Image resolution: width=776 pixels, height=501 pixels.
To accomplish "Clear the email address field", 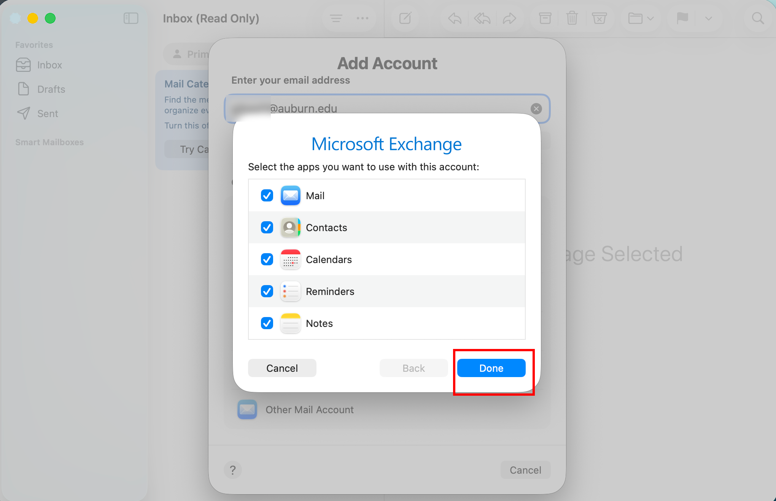I will pyautogui.click(x=536, y=109).
